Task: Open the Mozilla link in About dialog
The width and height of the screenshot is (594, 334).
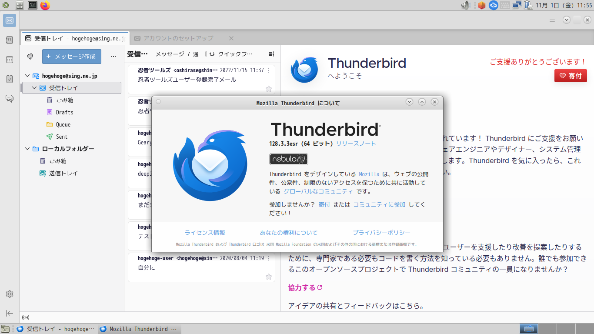Action: pos(369,174)
